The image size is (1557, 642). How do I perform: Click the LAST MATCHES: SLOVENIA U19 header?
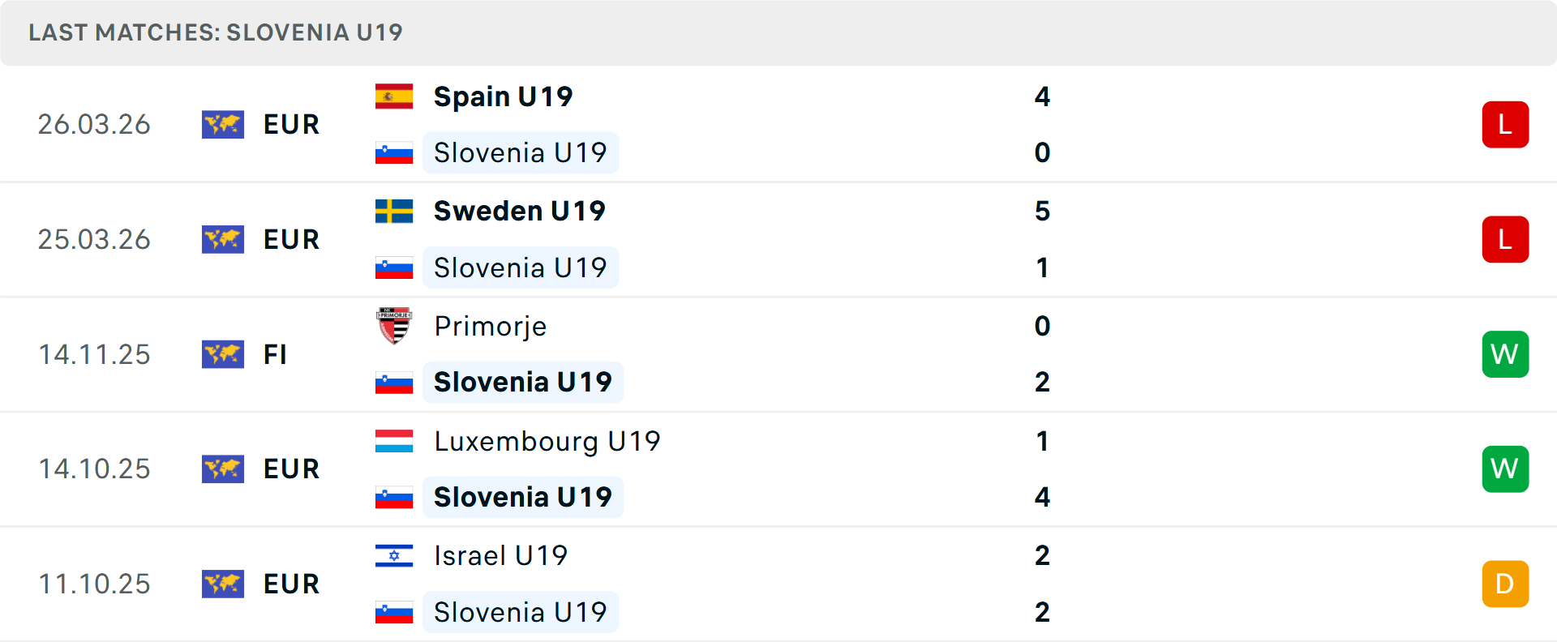[x=215, y=32]
